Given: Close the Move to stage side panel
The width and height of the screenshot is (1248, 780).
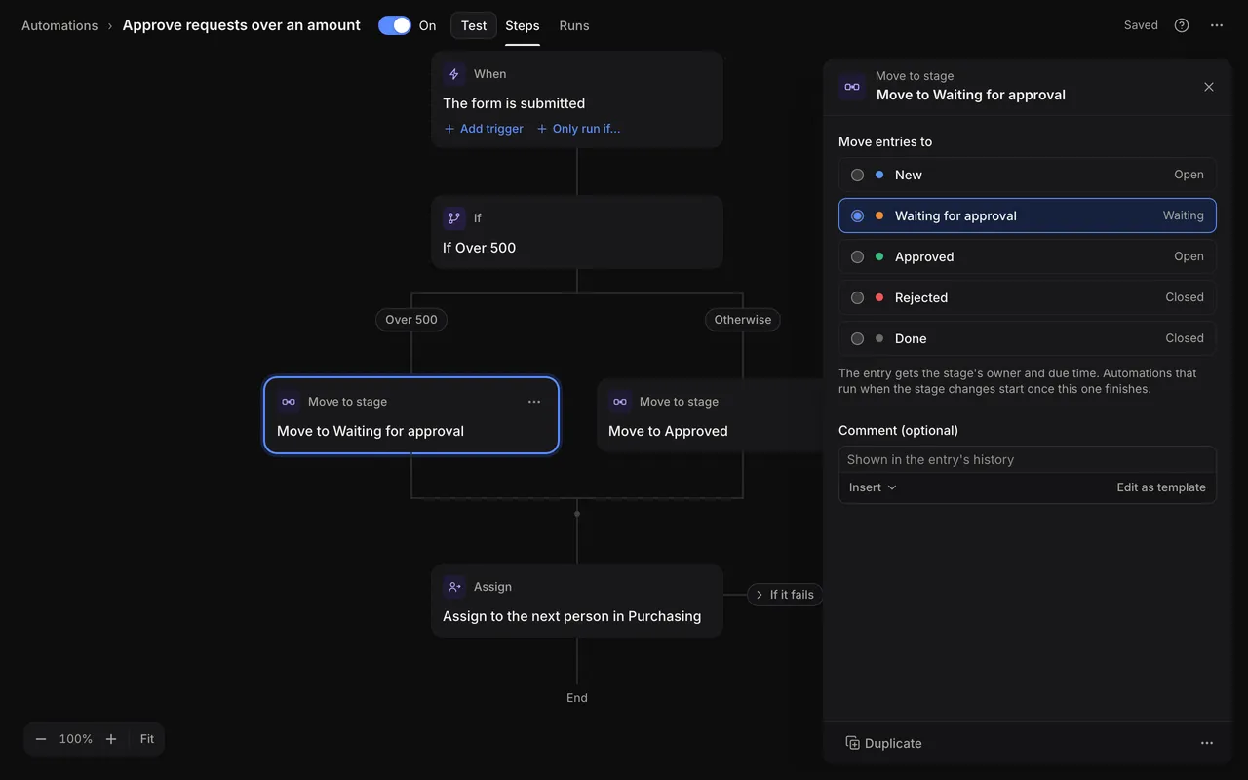Looking at the screenshot, I should 1209,87.
